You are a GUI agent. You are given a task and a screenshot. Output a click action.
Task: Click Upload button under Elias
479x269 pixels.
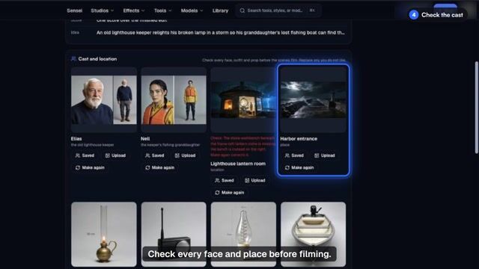[x=115, y=155]
